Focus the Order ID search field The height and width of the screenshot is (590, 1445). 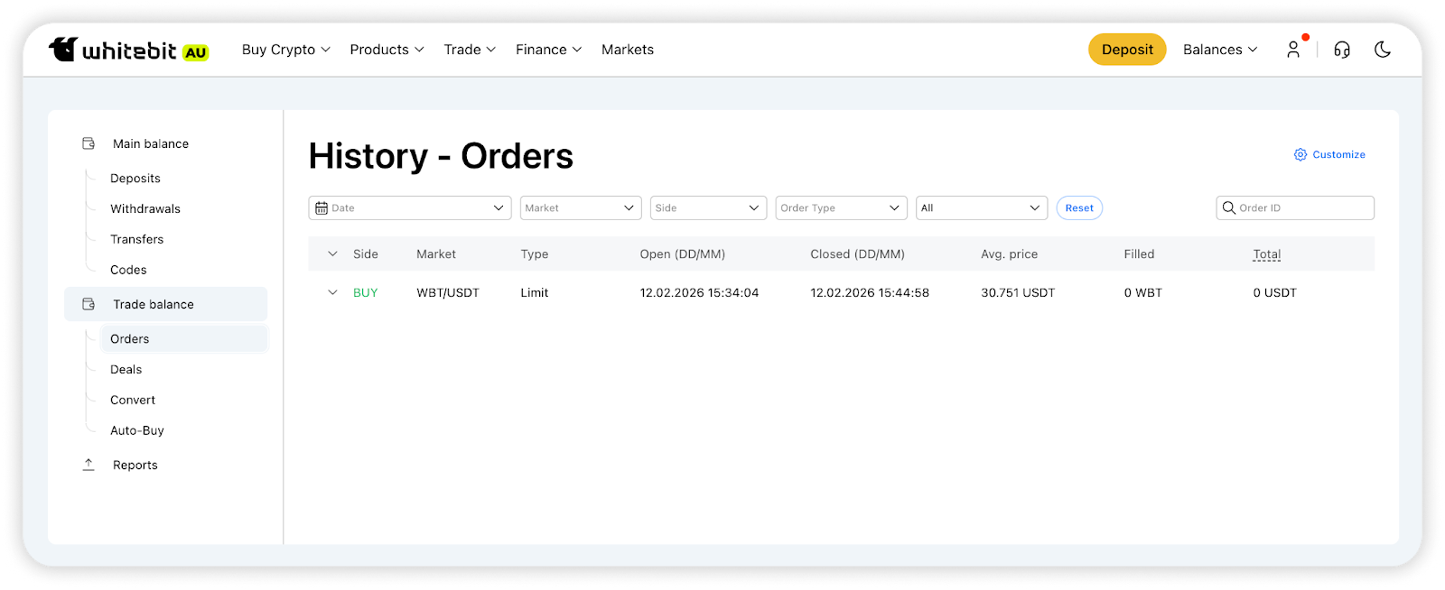tap(1304, 207)
